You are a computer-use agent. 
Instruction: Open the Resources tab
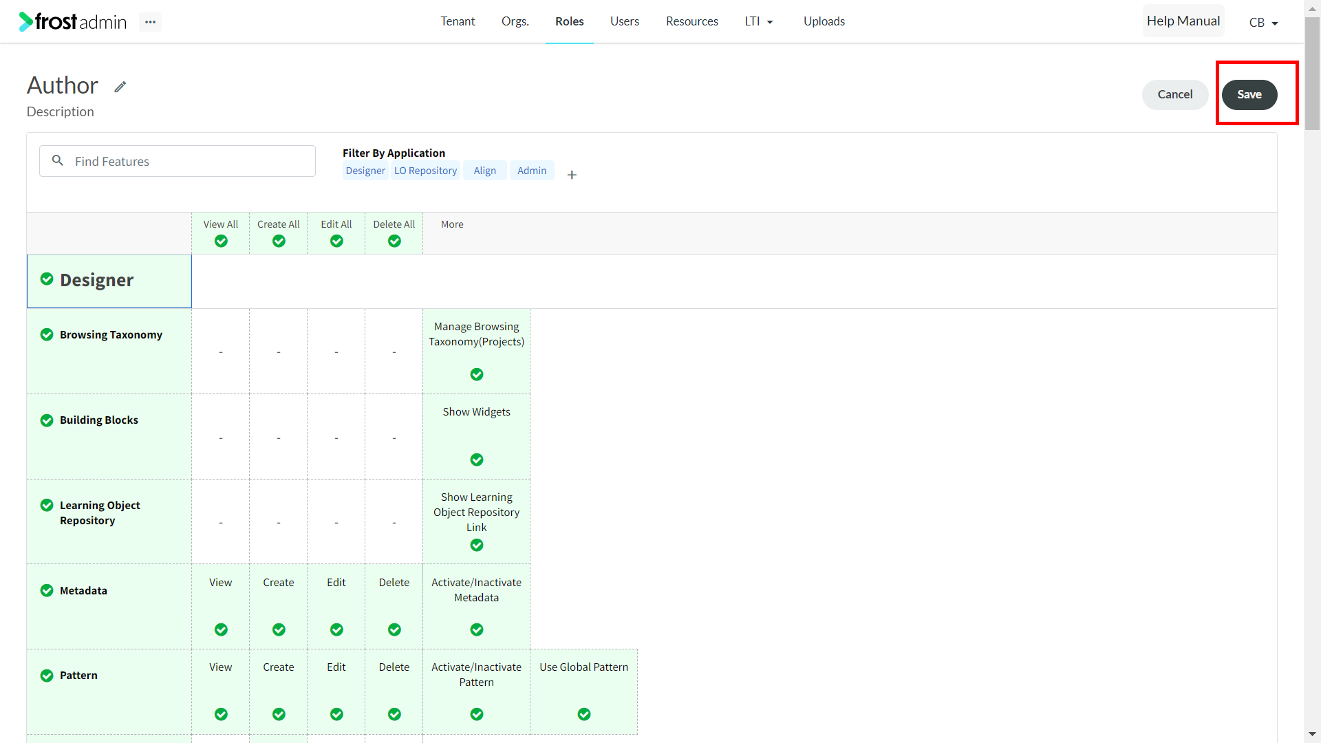click(692, 21)
